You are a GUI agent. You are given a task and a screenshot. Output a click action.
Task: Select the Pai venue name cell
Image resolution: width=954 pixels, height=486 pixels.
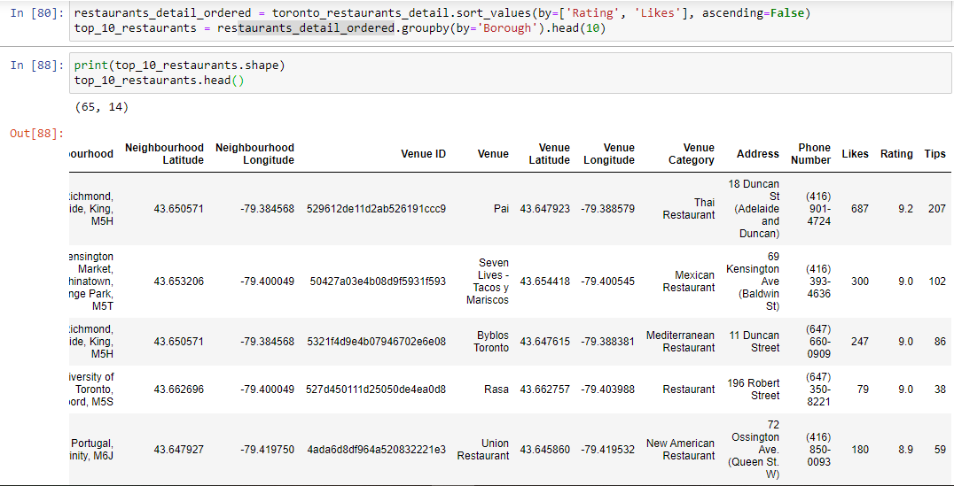(x=501, y=209)
